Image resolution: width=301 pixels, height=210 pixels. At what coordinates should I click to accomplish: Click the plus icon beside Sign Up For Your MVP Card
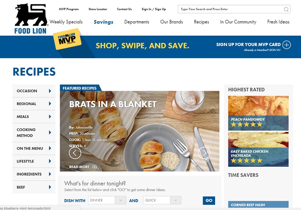click(x=287, y=45)
